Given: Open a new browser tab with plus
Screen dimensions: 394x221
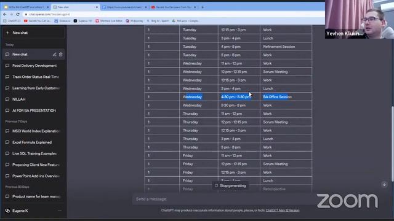Looking at the screenshot, I should pos(203,7).
